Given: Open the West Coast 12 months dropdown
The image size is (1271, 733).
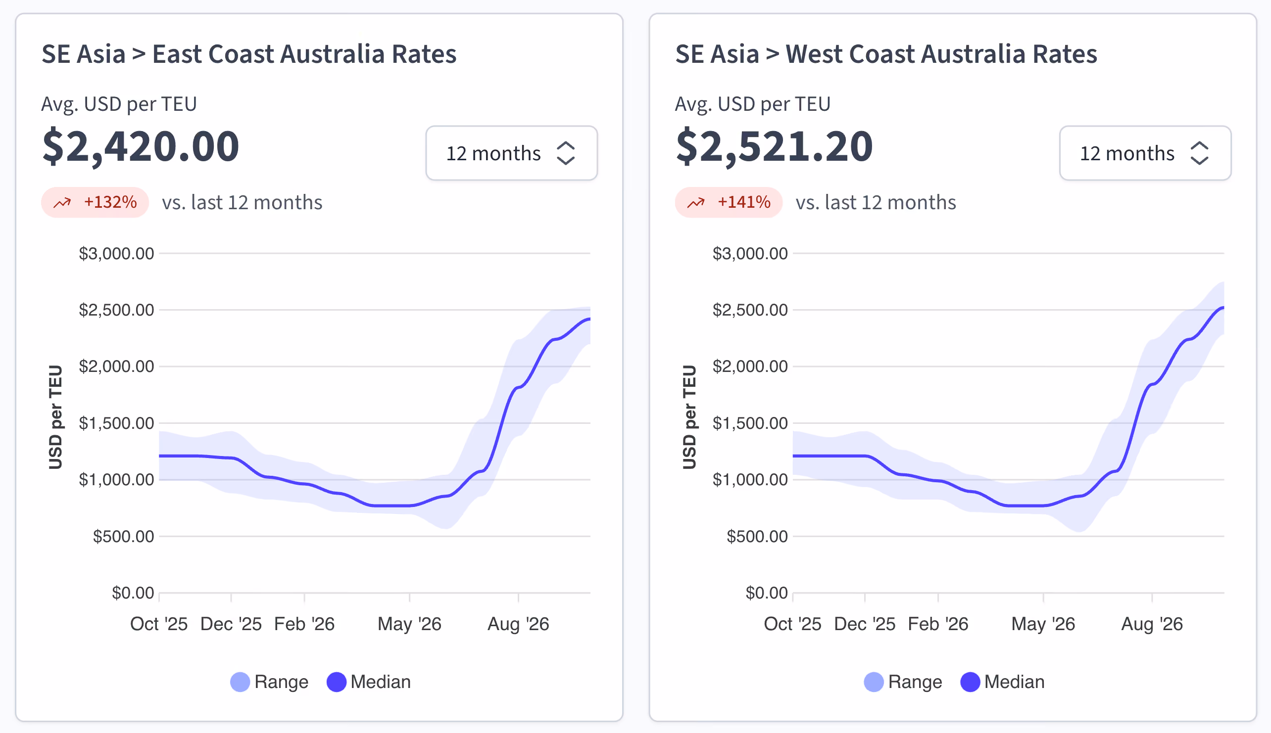Looking at the screenshot, I should tap(1145, 153).
